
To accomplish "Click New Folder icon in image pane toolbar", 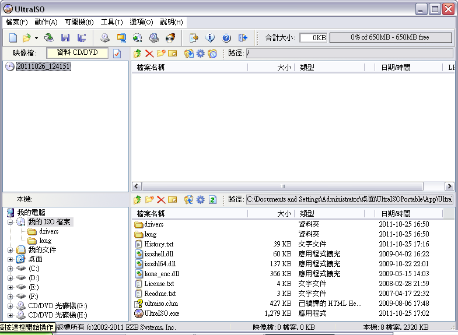I will point(160,54).
